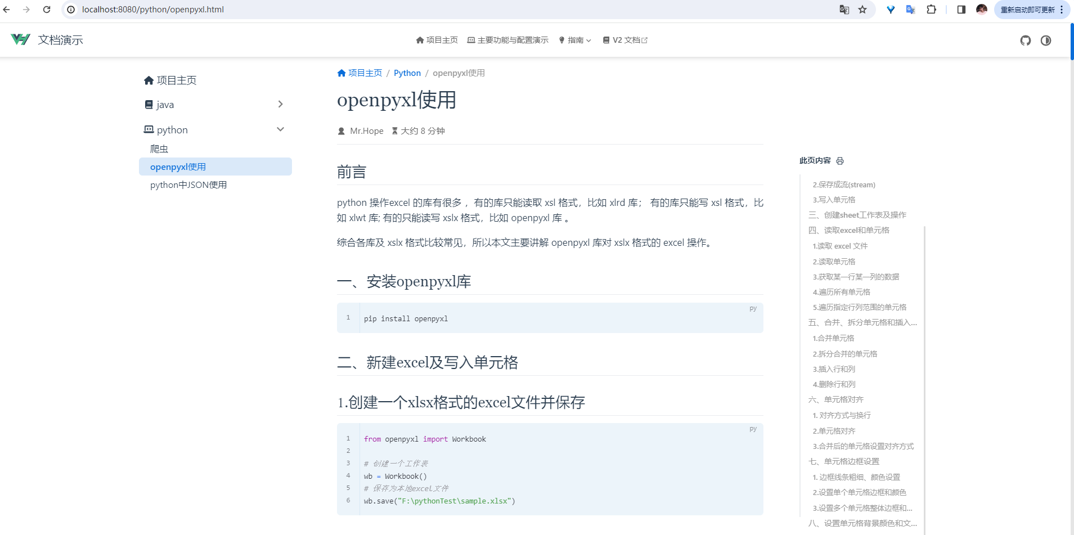Jump to 4.删除行和列 in contents
Image resolution: width=1074 pixels, height=535 pixels.
coord(834,384)
